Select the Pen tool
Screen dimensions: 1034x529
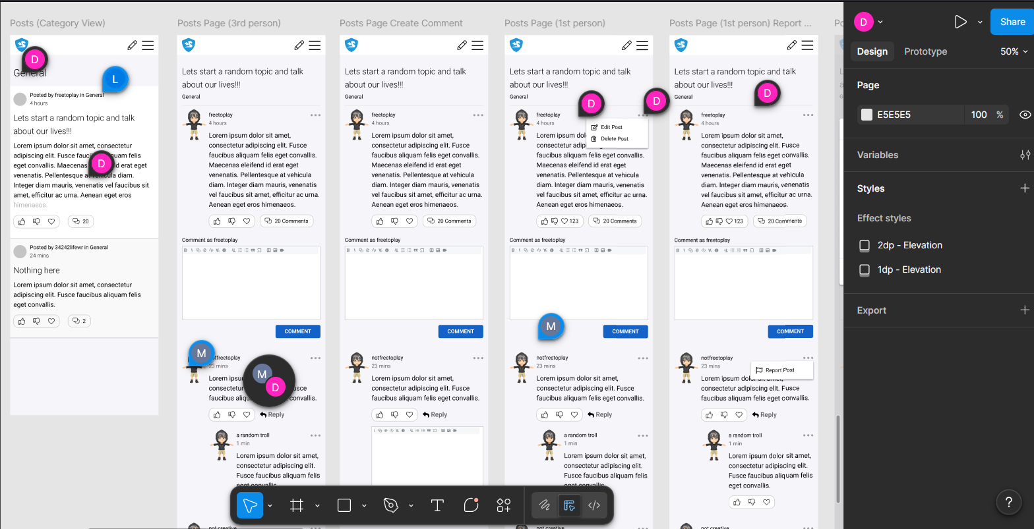[390, 505]
